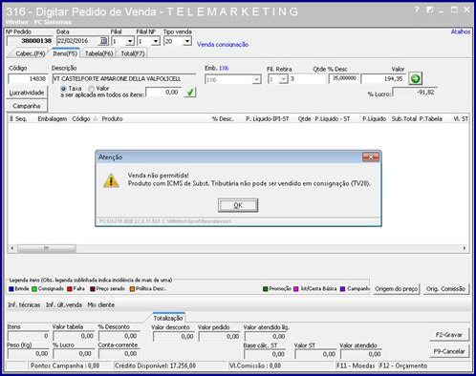
Task: Click the Código column sort arrow
Action: tap(95, 118)
